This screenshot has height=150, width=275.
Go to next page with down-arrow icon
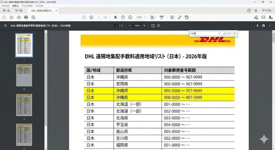click(x=91, y=17)
